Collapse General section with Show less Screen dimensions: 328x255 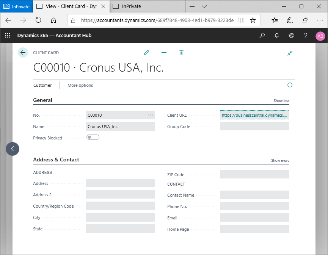[281, 100]
